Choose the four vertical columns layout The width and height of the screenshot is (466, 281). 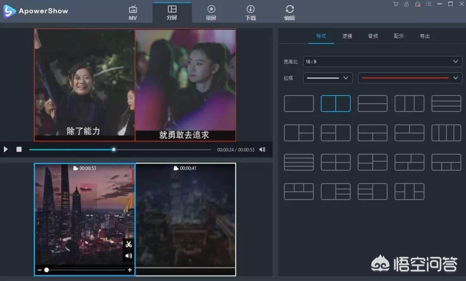tap(446, 133)
